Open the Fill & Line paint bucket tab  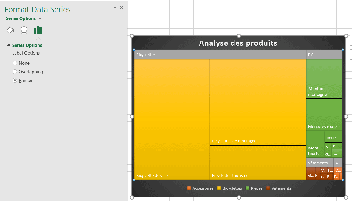point(10,30)
